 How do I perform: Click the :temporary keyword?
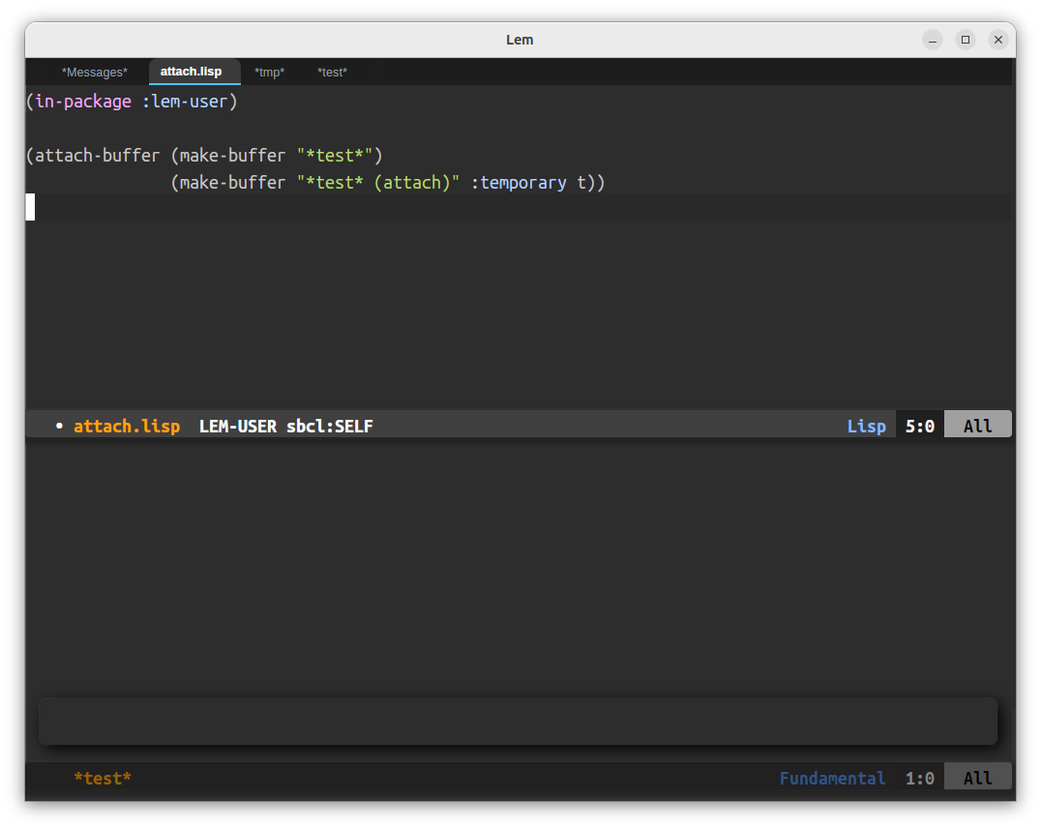click(519, 183)
